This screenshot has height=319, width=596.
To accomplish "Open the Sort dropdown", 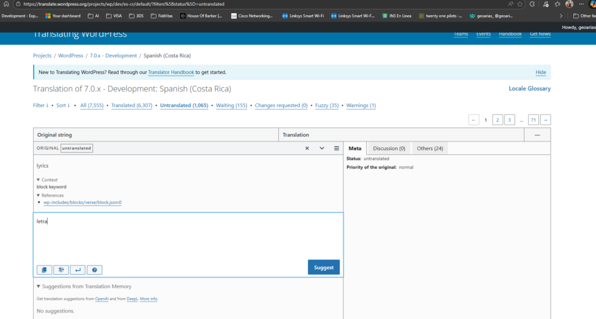I will (63, 105).
